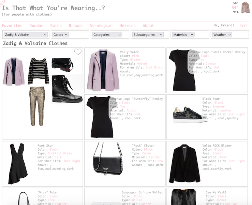Click Just Right on Volly Velor card

pos(154,67)
